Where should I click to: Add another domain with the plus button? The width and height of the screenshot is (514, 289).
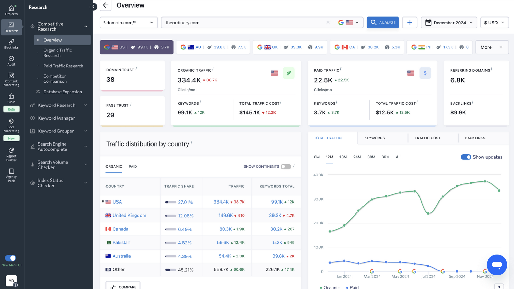tap(410, 23)
